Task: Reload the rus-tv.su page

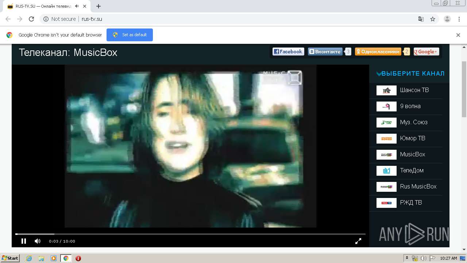Action: click(31, 19)
